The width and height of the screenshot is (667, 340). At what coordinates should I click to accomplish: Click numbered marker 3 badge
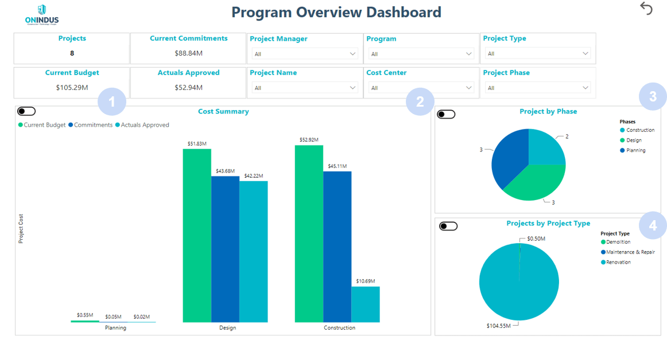point(653,97)
